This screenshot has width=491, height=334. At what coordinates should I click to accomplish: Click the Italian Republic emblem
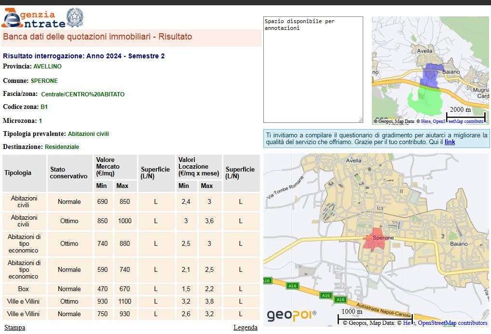pyautogui.click(x=74, y=17)
